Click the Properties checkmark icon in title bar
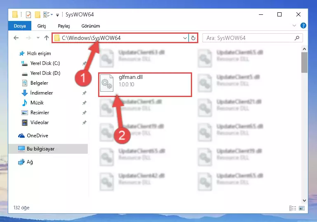This screenshot has height=222, width=317. click(x=28, y=15)
